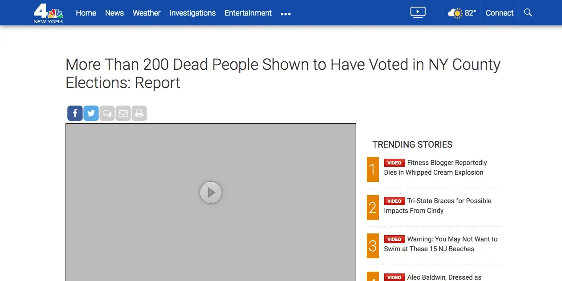Open Tri-State Braces for Cindy story
This screenshot has height=281, width=562.
438,206
